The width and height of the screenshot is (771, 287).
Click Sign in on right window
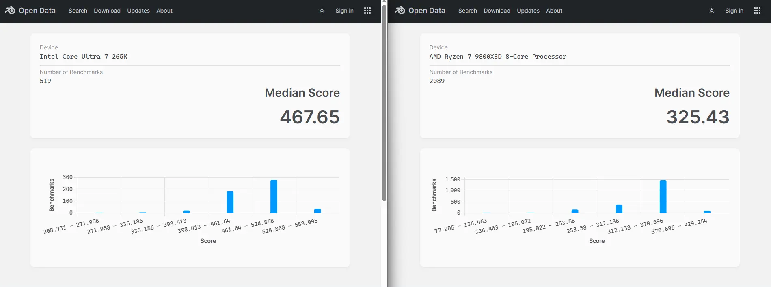coord(734,11)
